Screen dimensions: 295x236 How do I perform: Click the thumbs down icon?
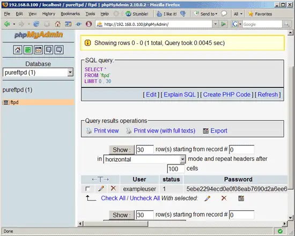(x=183, y=14)
